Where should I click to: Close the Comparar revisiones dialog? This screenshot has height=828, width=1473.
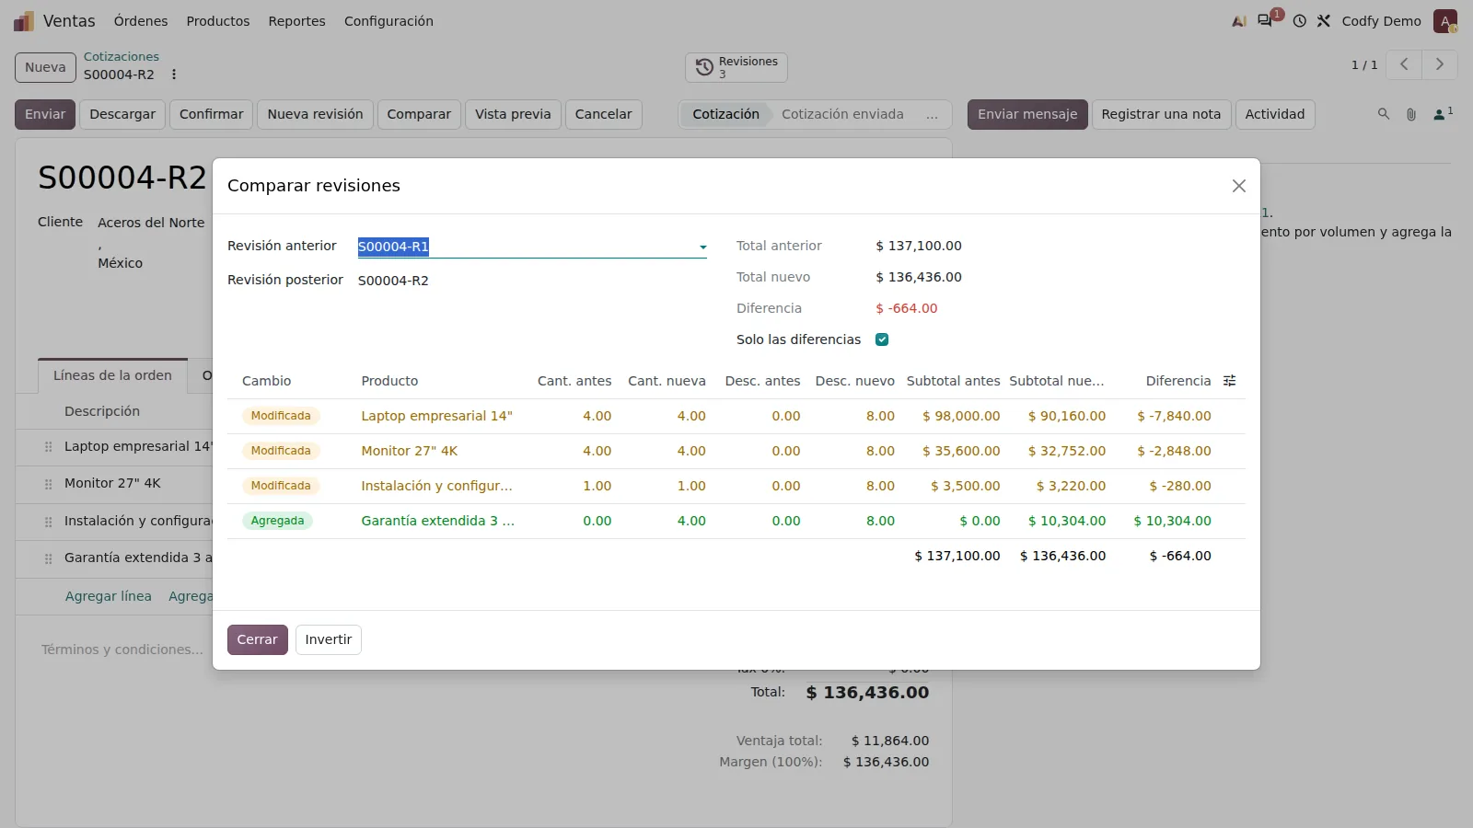[1239, 186]
